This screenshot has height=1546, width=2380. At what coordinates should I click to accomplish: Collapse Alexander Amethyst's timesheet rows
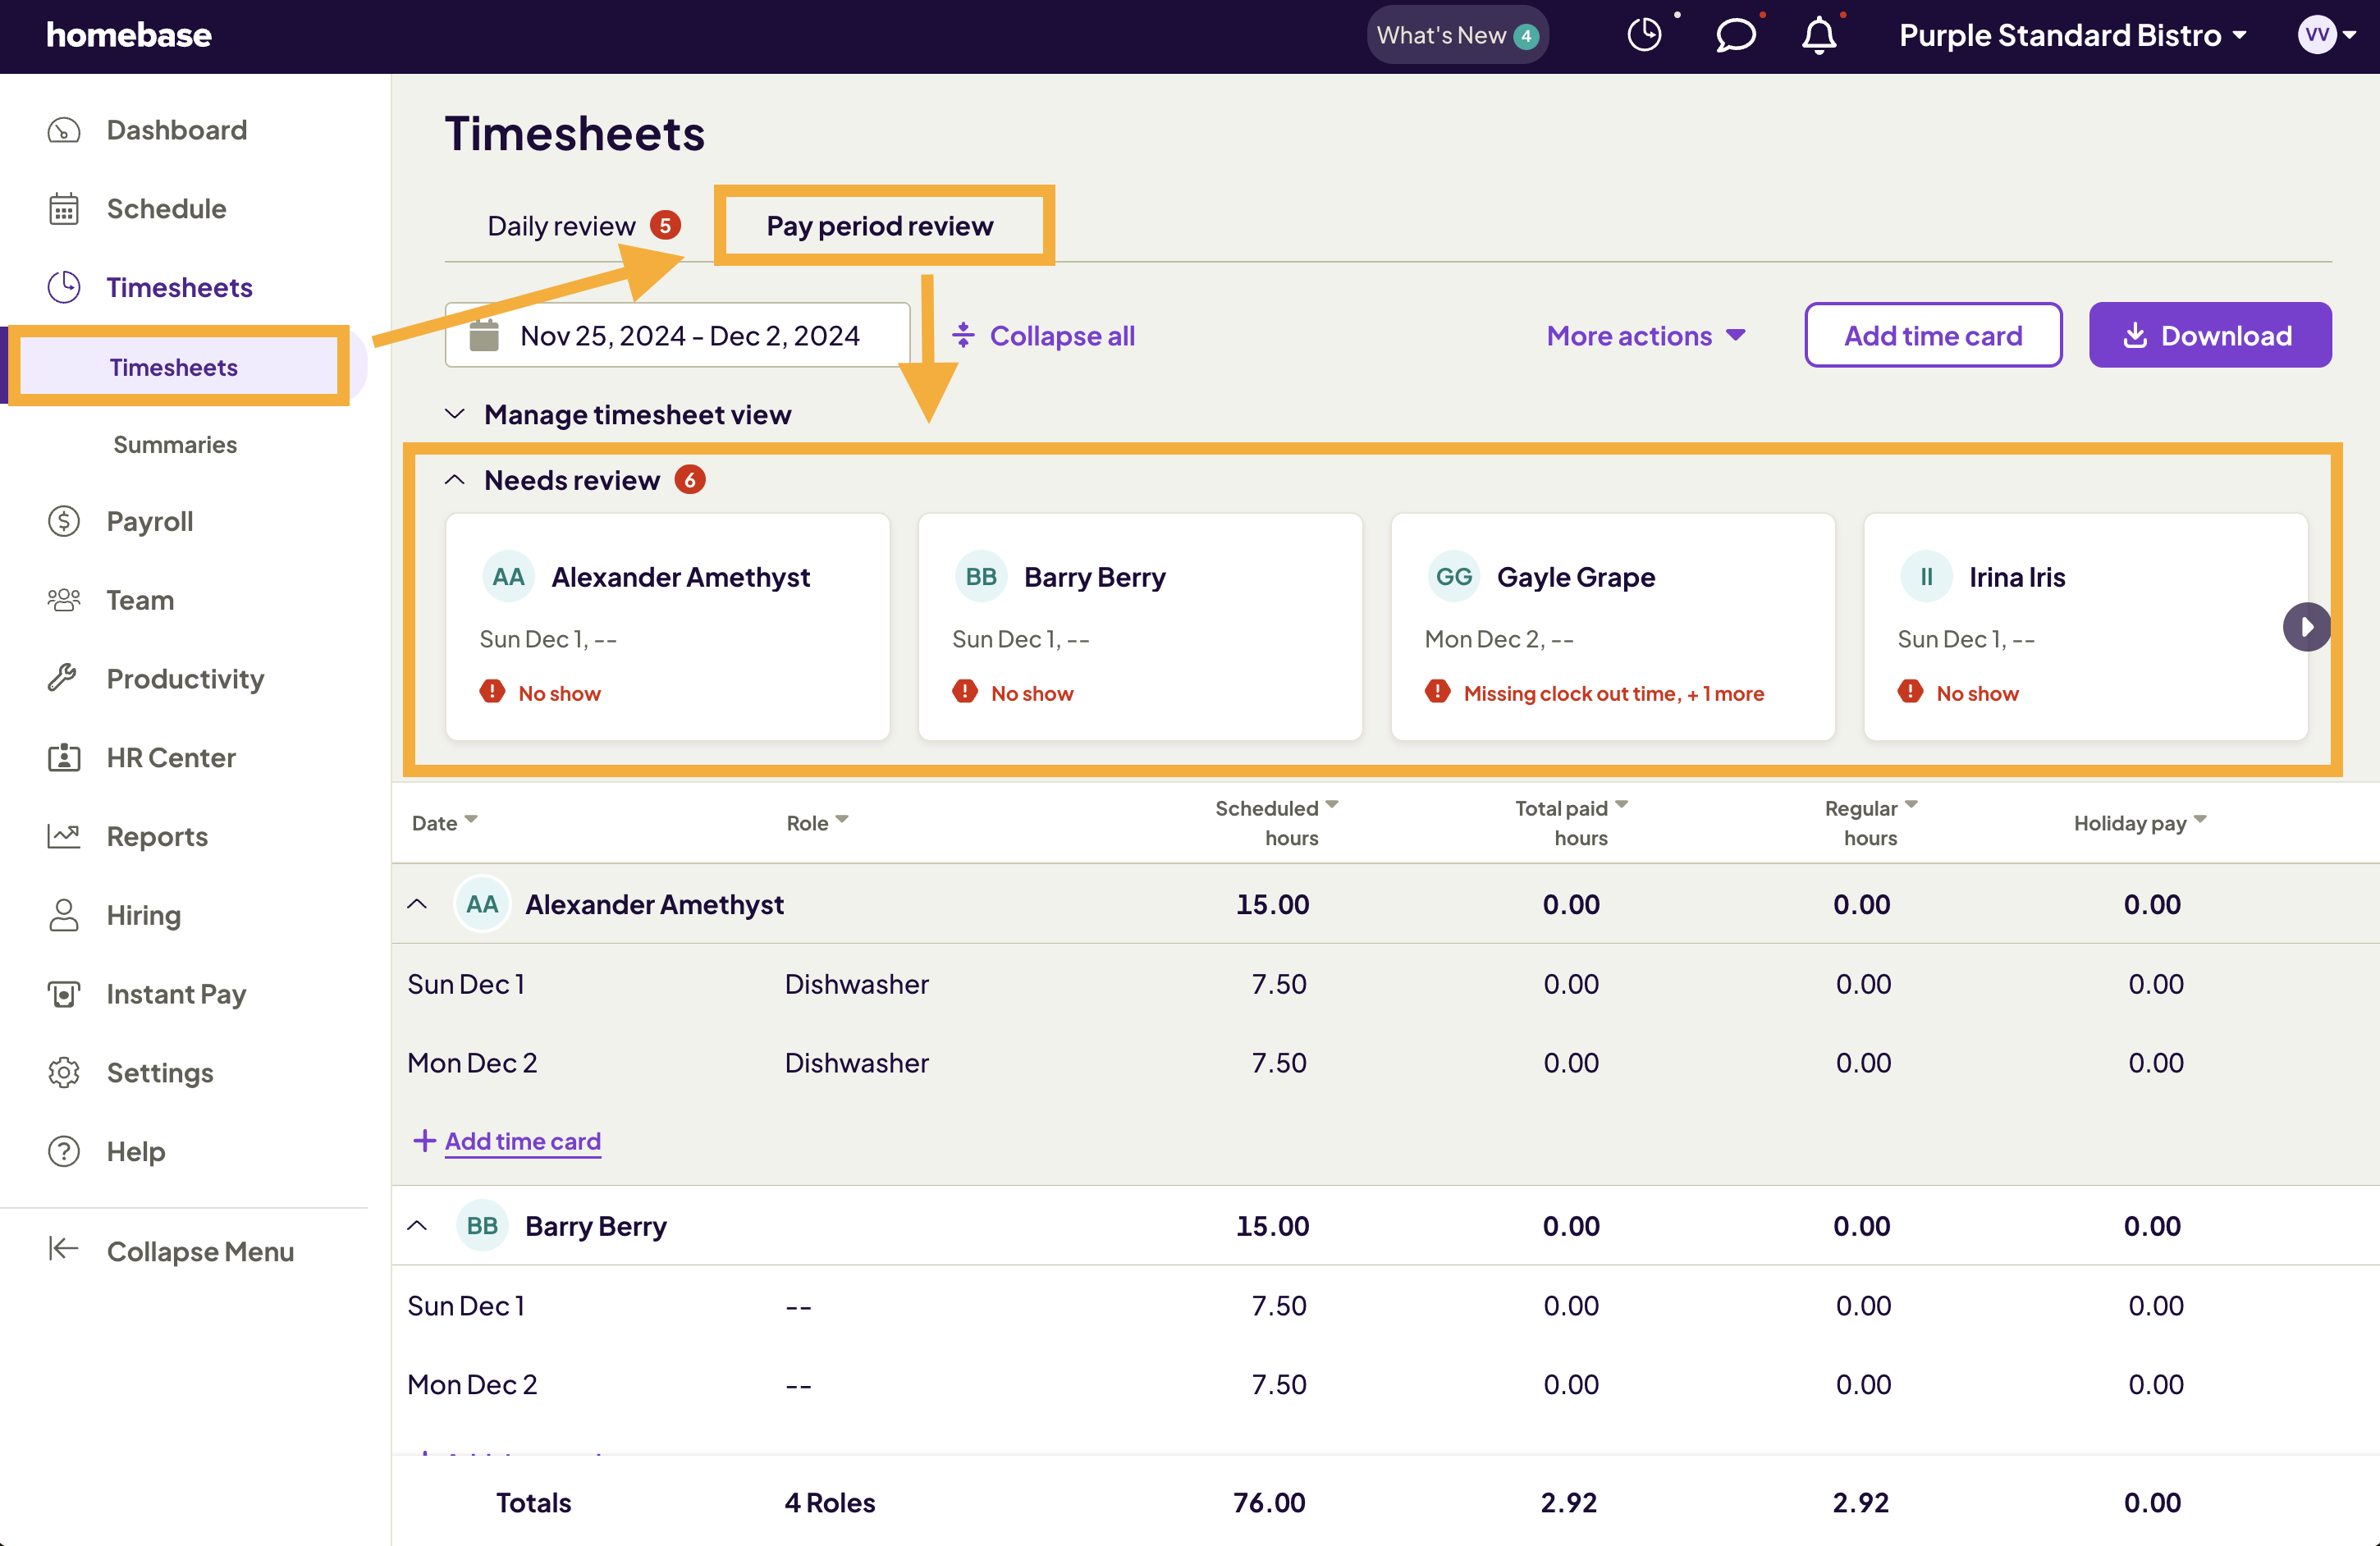(417, 904)
